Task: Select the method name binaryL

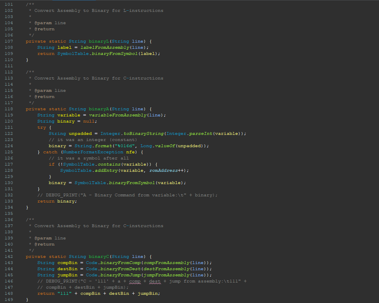Action: coord(99,41)
